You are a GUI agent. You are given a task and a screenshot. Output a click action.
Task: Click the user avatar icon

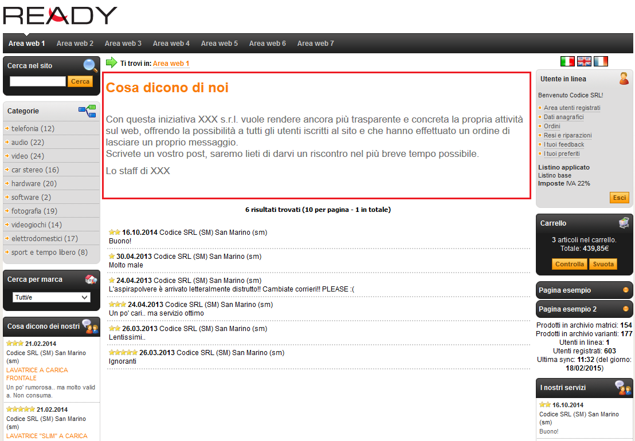tap(624, 78)
